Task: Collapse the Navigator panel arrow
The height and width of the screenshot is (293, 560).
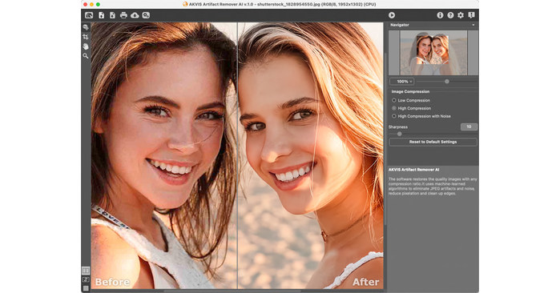Action: tap(473, 25)
